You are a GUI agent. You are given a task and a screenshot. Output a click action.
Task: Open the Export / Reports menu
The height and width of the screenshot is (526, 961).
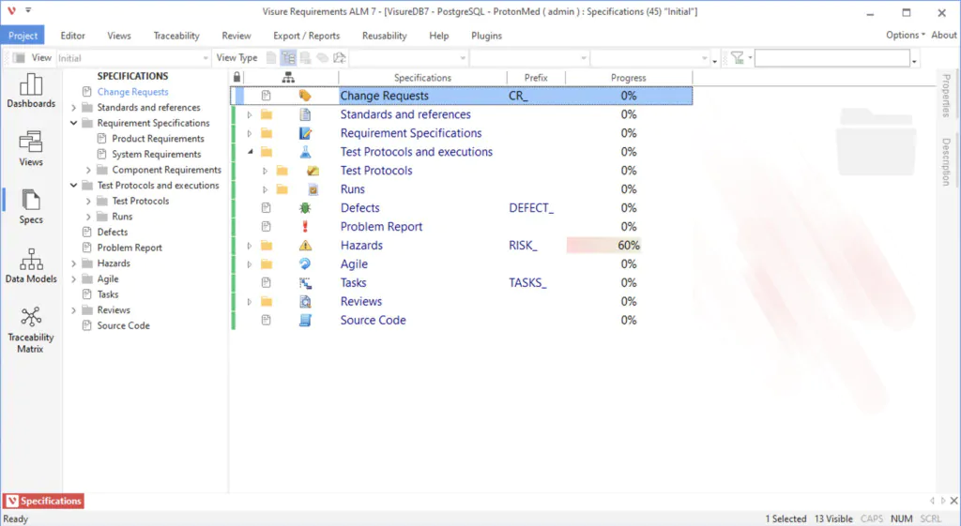[x=307, y=36]
